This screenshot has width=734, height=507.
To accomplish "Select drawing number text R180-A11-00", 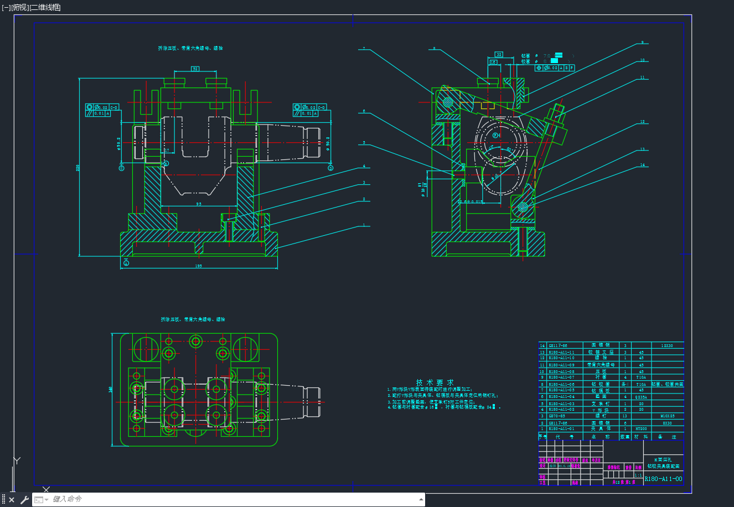I will point(663,479).
